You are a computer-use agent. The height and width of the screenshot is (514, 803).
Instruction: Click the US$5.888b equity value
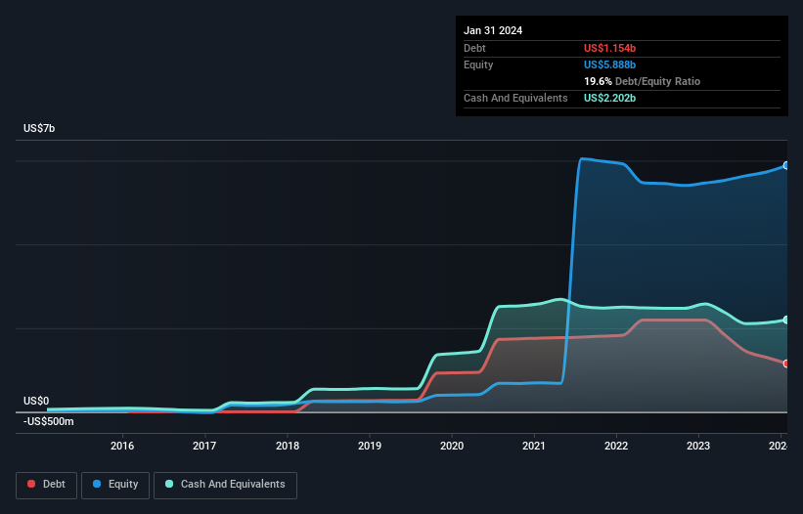click(609, 64)
